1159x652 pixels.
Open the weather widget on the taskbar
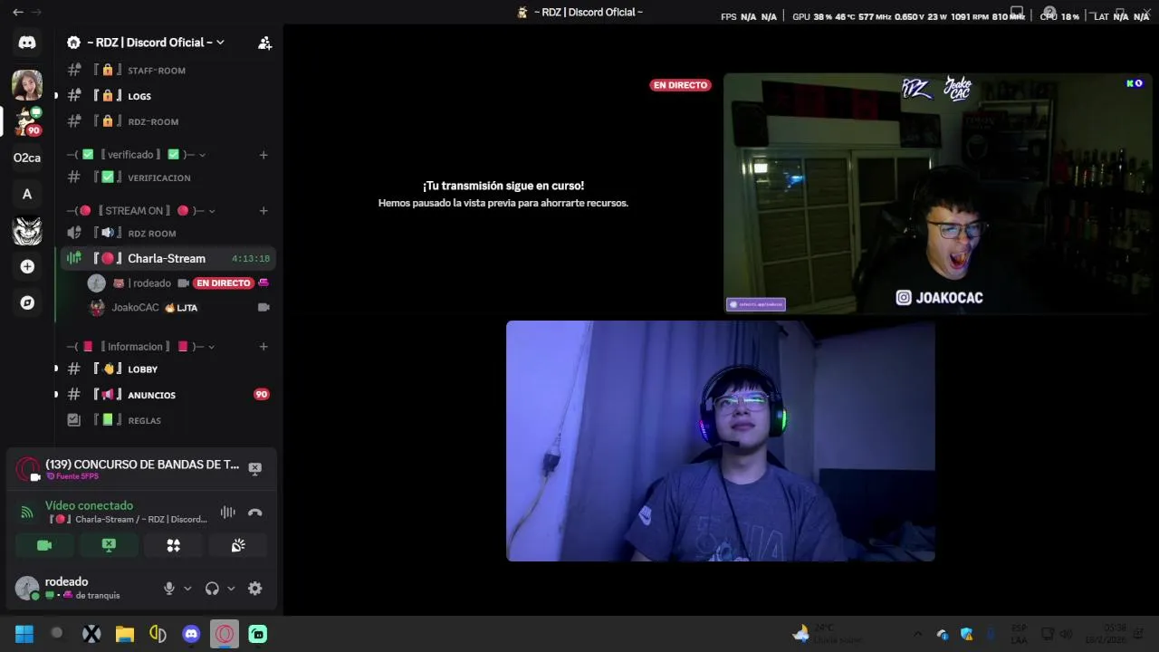pos(828,634)
